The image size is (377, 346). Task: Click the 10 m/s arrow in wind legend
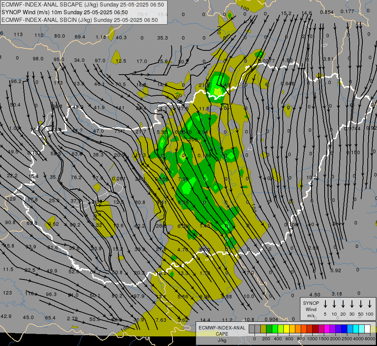[334, 304]
